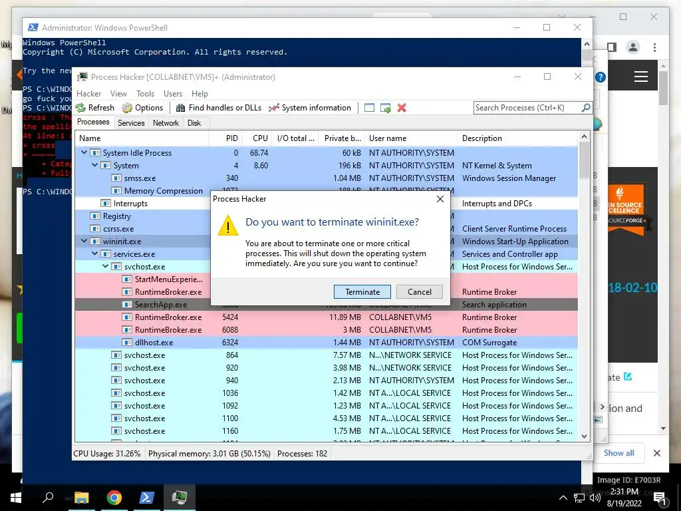Collapse the services.exe tree node
The image size is (681, 511).
tap(94, 254)
